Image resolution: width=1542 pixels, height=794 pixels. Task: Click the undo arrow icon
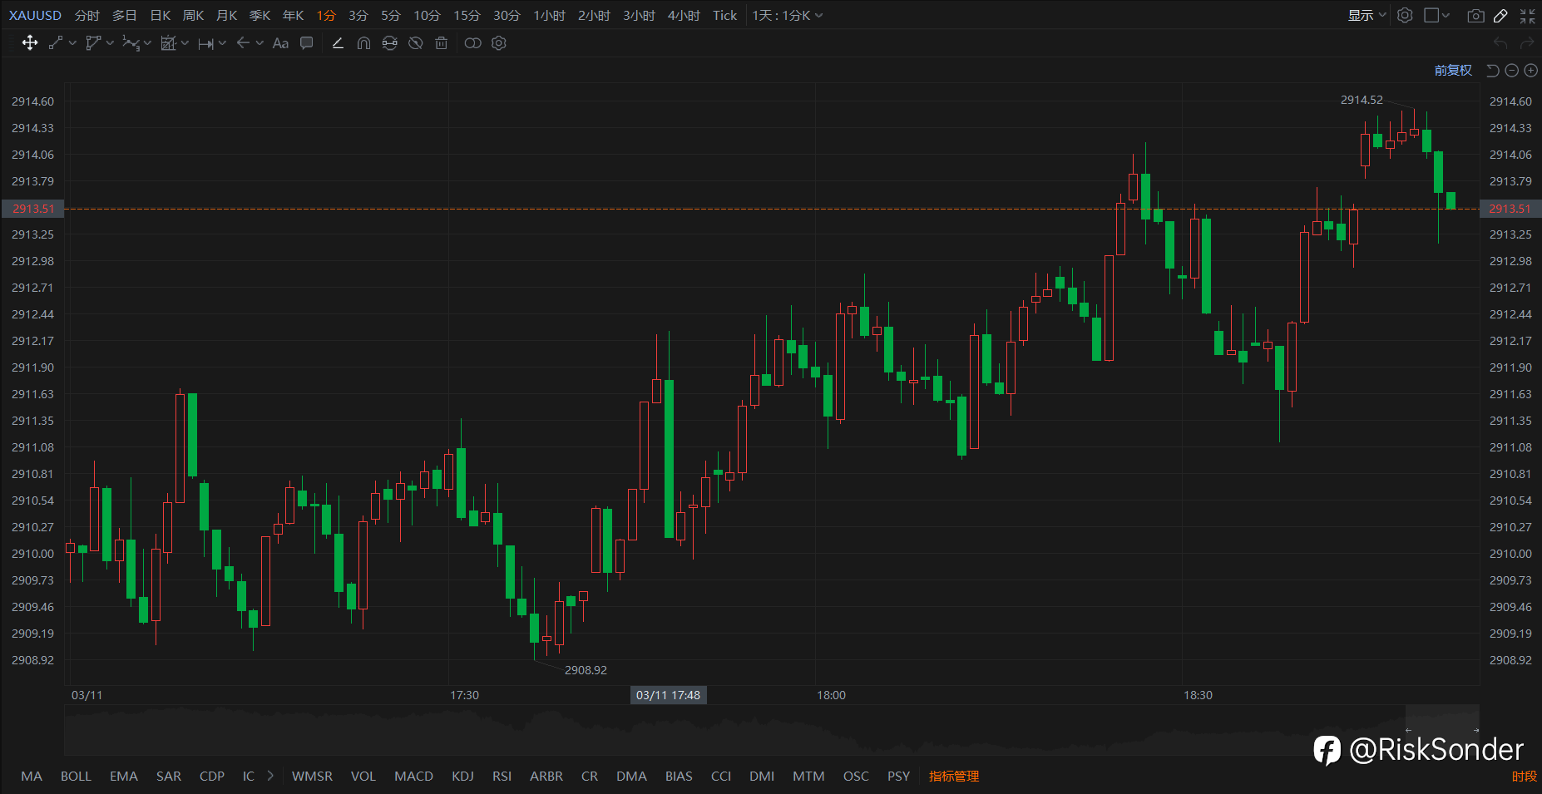(1500, 43)
